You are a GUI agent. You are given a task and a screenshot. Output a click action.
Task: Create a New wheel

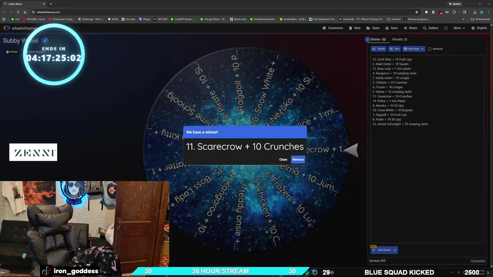tap(355, 28)
